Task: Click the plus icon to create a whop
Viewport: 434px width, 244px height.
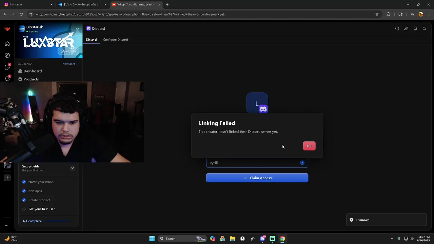Action: (x=7, y=178)
